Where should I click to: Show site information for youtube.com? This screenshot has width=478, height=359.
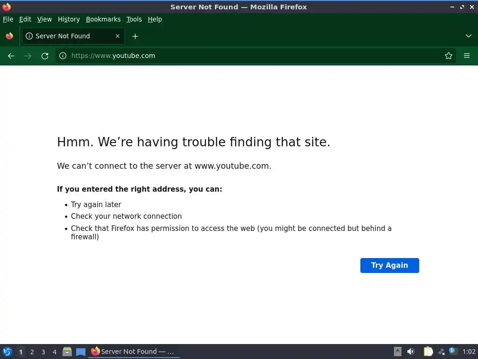coord(63,56)
